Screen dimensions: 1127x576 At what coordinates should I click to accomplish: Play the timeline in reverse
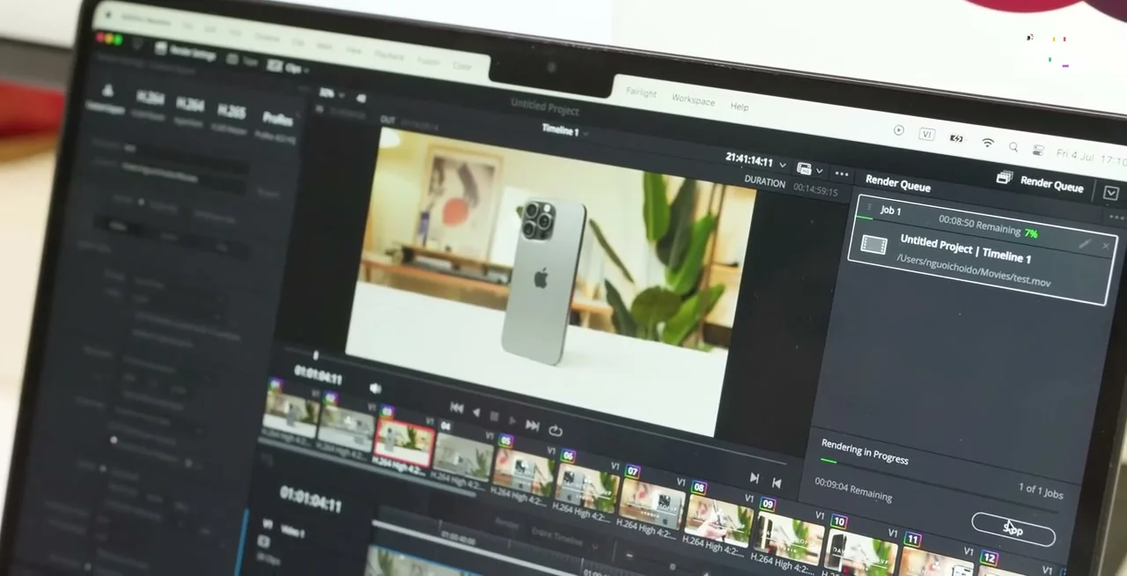[x=476, y=411]
